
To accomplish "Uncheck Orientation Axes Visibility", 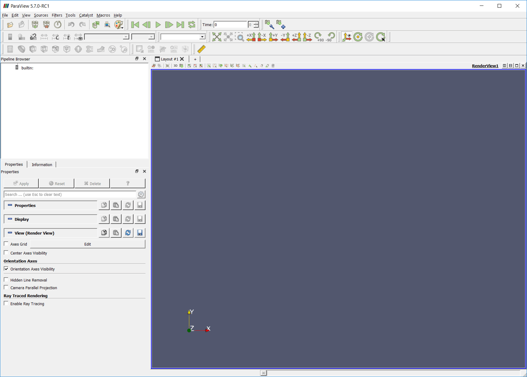I will [x=6, y=269].
